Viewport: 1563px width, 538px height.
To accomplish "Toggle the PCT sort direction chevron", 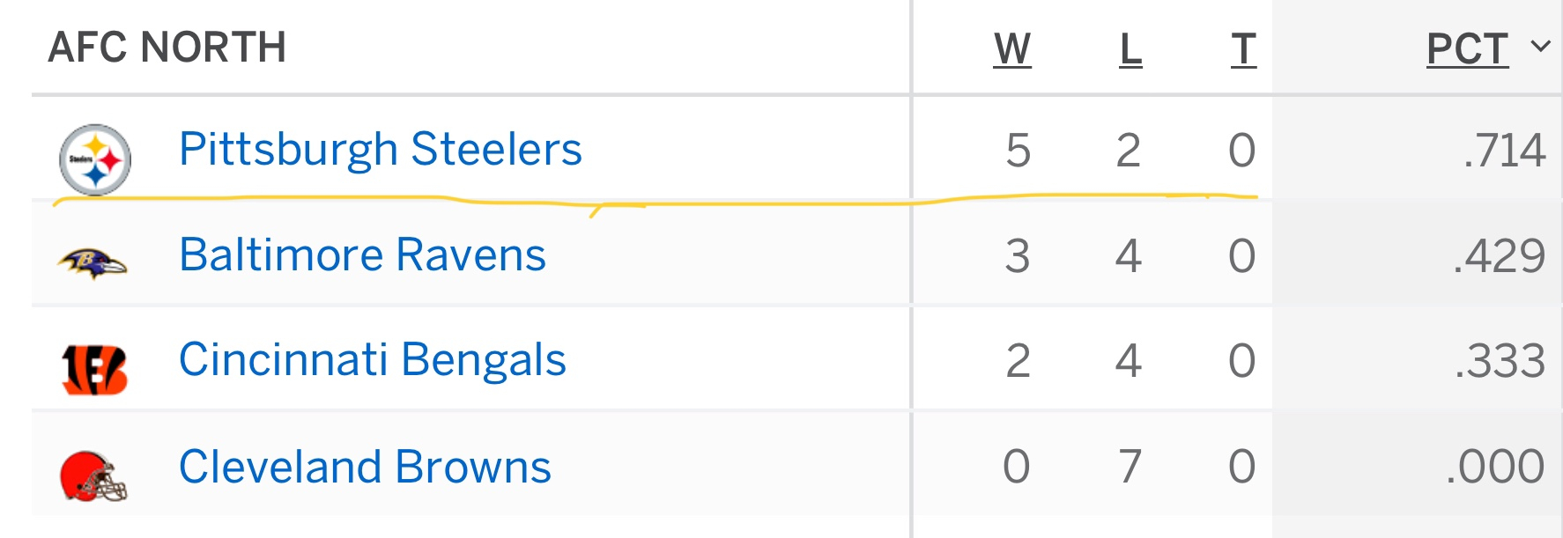I will coord(1540,46).
